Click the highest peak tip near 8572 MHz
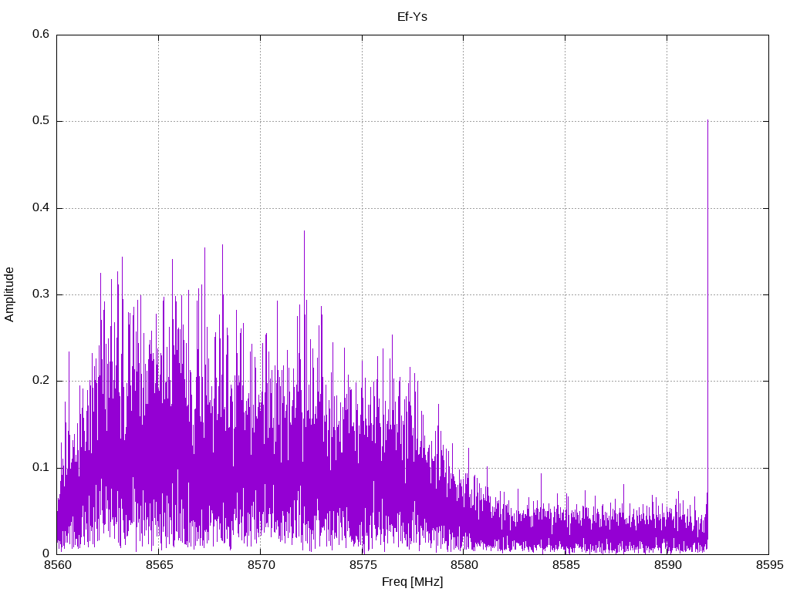Viewport: 790px width, 592px height. coord(304,231)
